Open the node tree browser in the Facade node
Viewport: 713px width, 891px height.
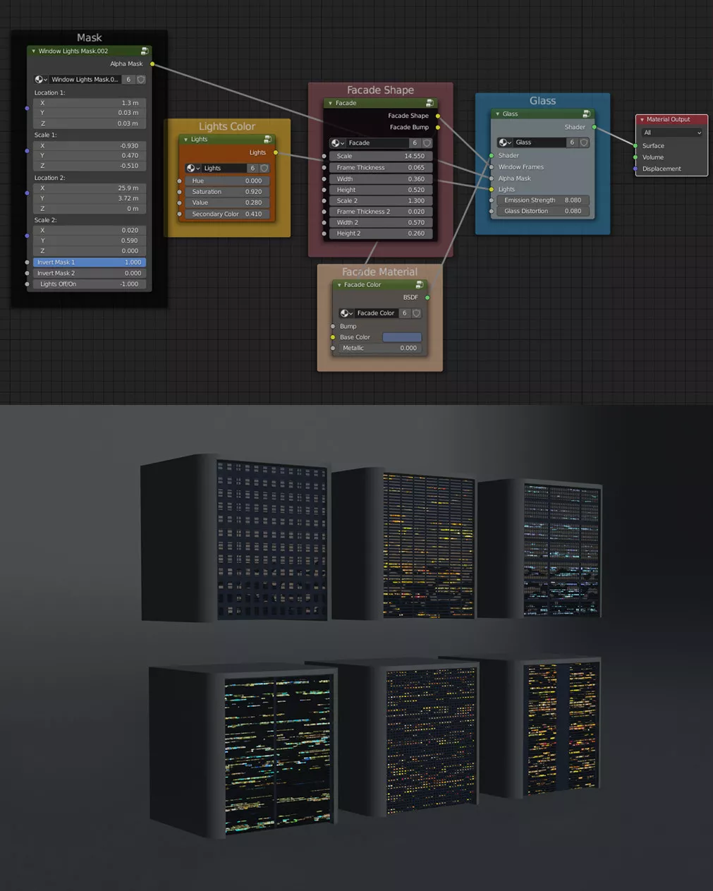pyautogui.click(x=338, y=143)
